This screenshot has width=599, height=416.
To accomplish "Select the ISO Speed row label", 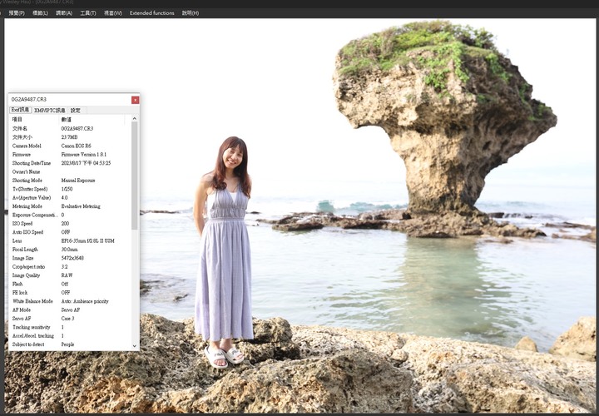I will [x=22, y=224].
